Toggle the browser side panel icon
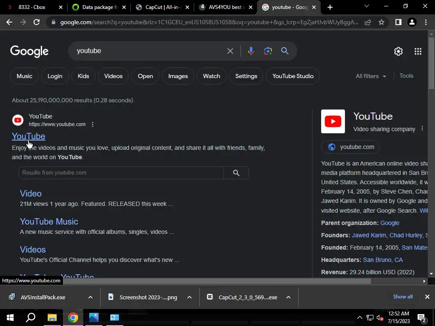Screen dimensions: 435x326 (x=398, y=22)
